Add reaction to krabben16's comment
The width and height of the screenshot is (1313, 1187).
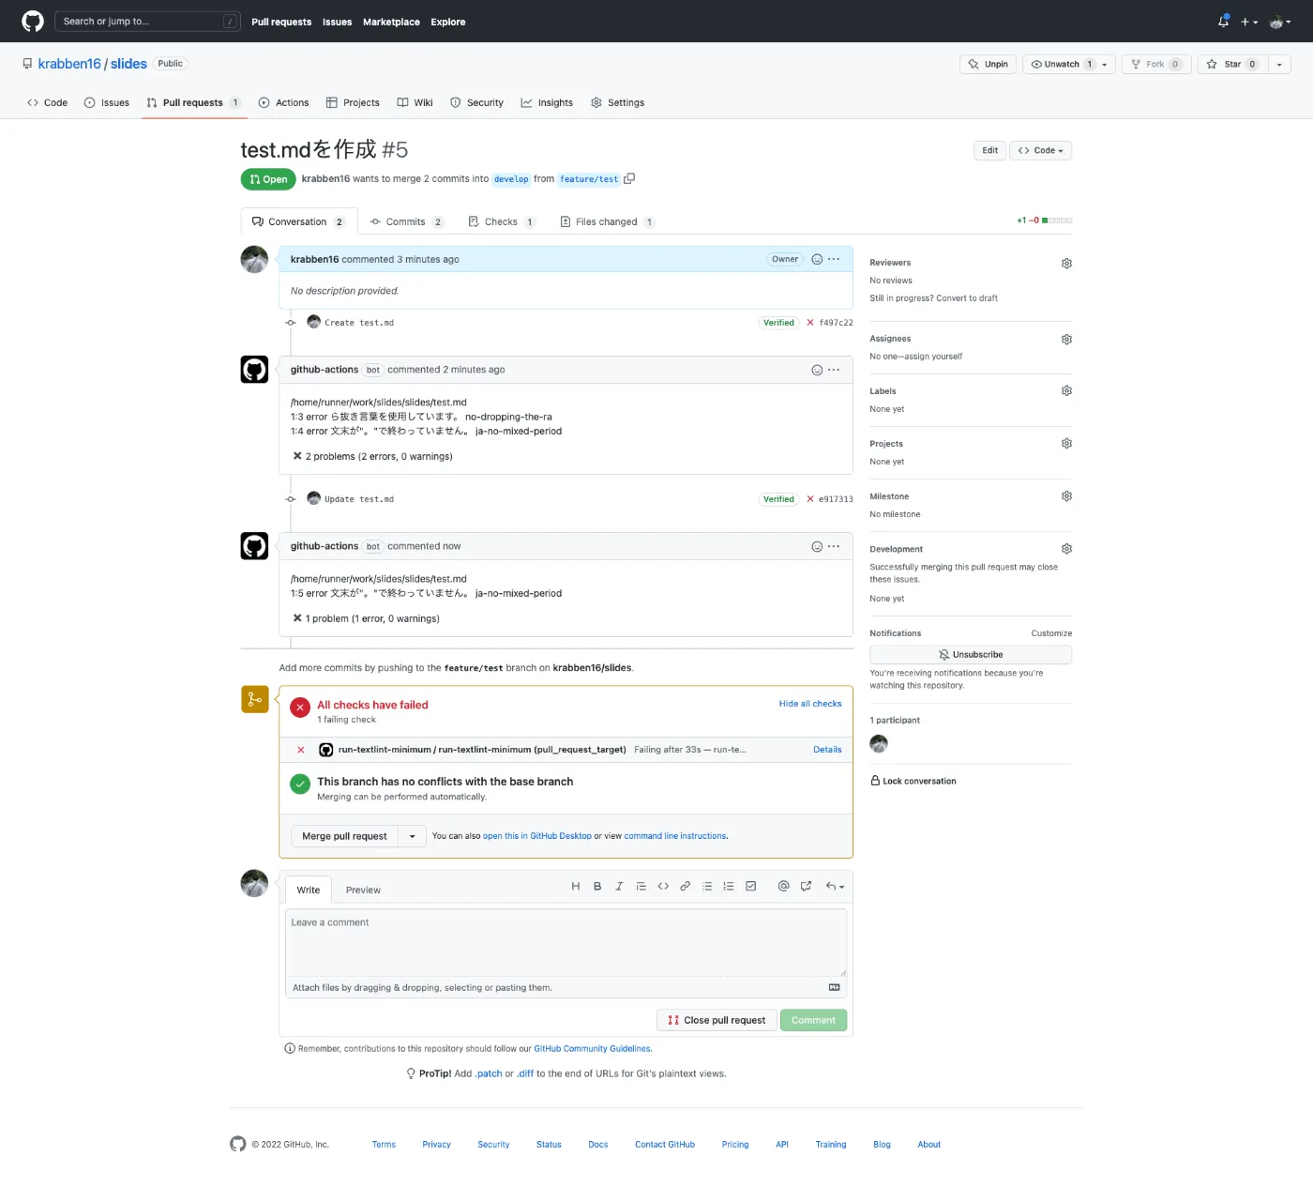pos(817,260)
